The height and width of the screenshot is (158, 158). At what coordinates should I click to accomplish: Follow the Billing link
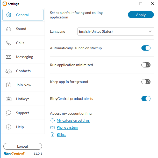(x=61, y=134)
